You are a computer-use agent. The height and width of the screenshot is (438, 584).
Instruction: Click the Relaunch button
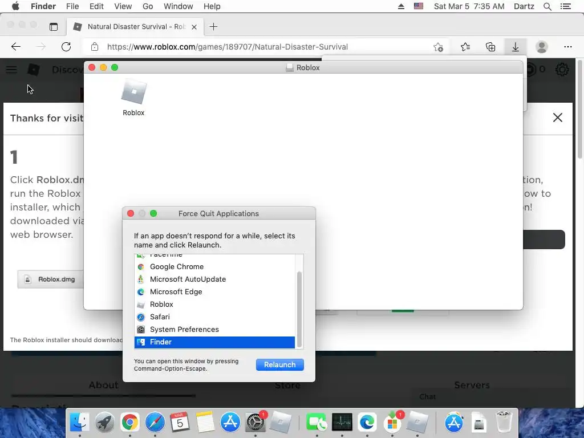coord(279,364)
